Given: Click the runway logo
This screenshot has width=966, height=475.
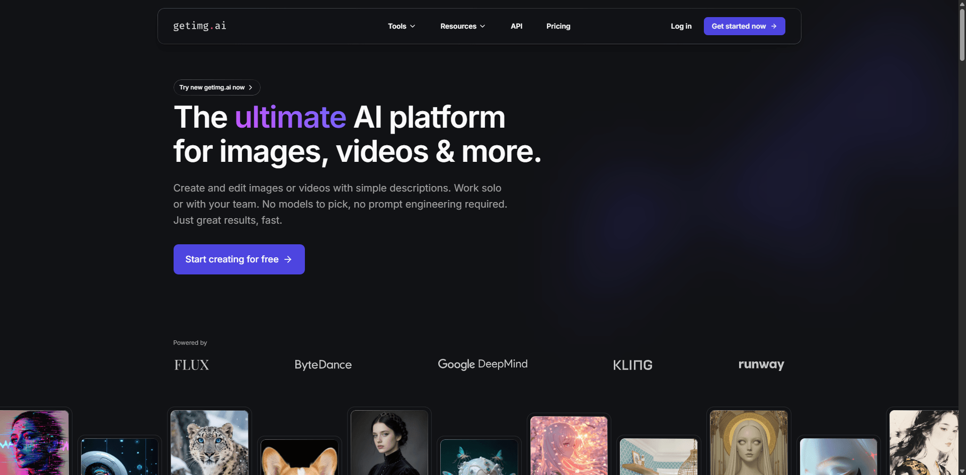Looking at the screenshot, I should tap(761, 364).
